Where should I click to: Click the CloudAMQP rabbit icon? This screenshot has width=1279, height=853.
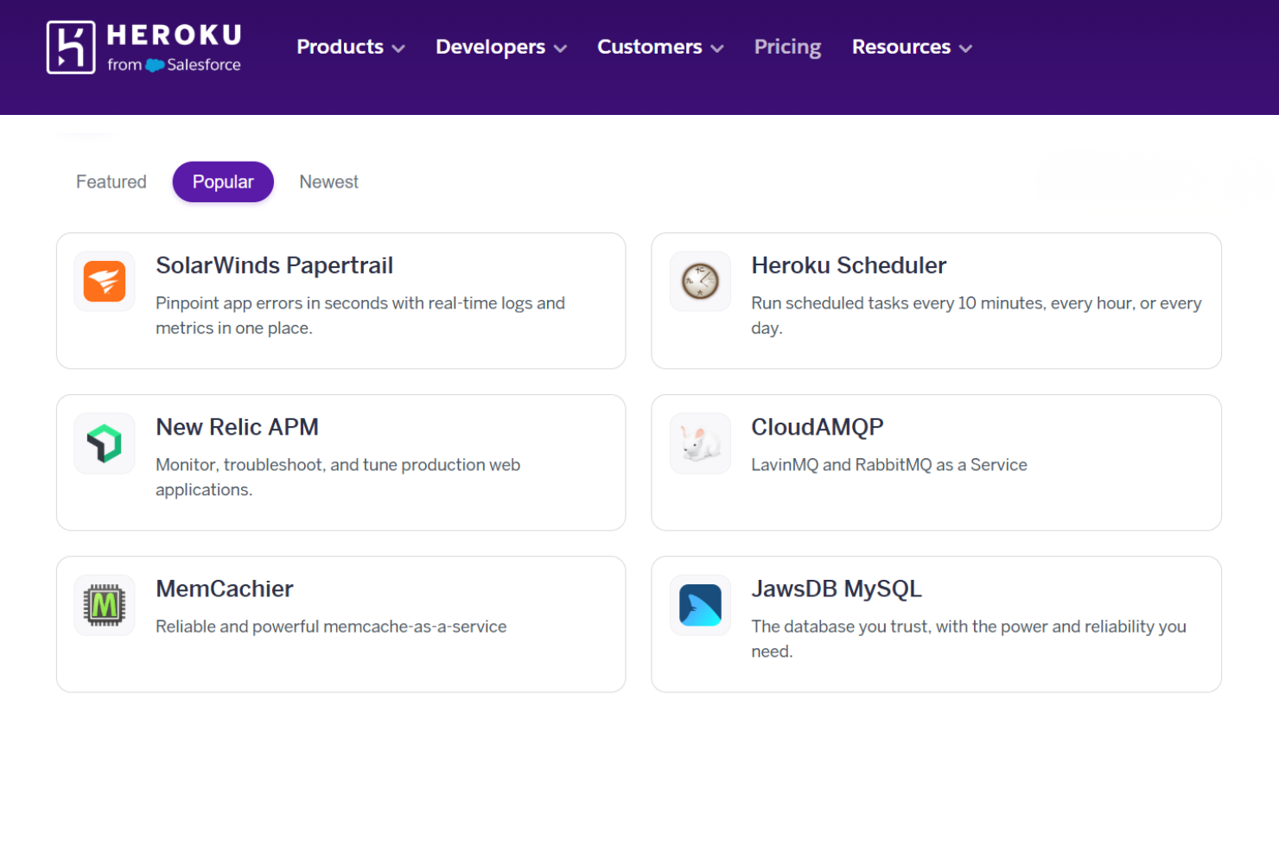coord(700,443)
